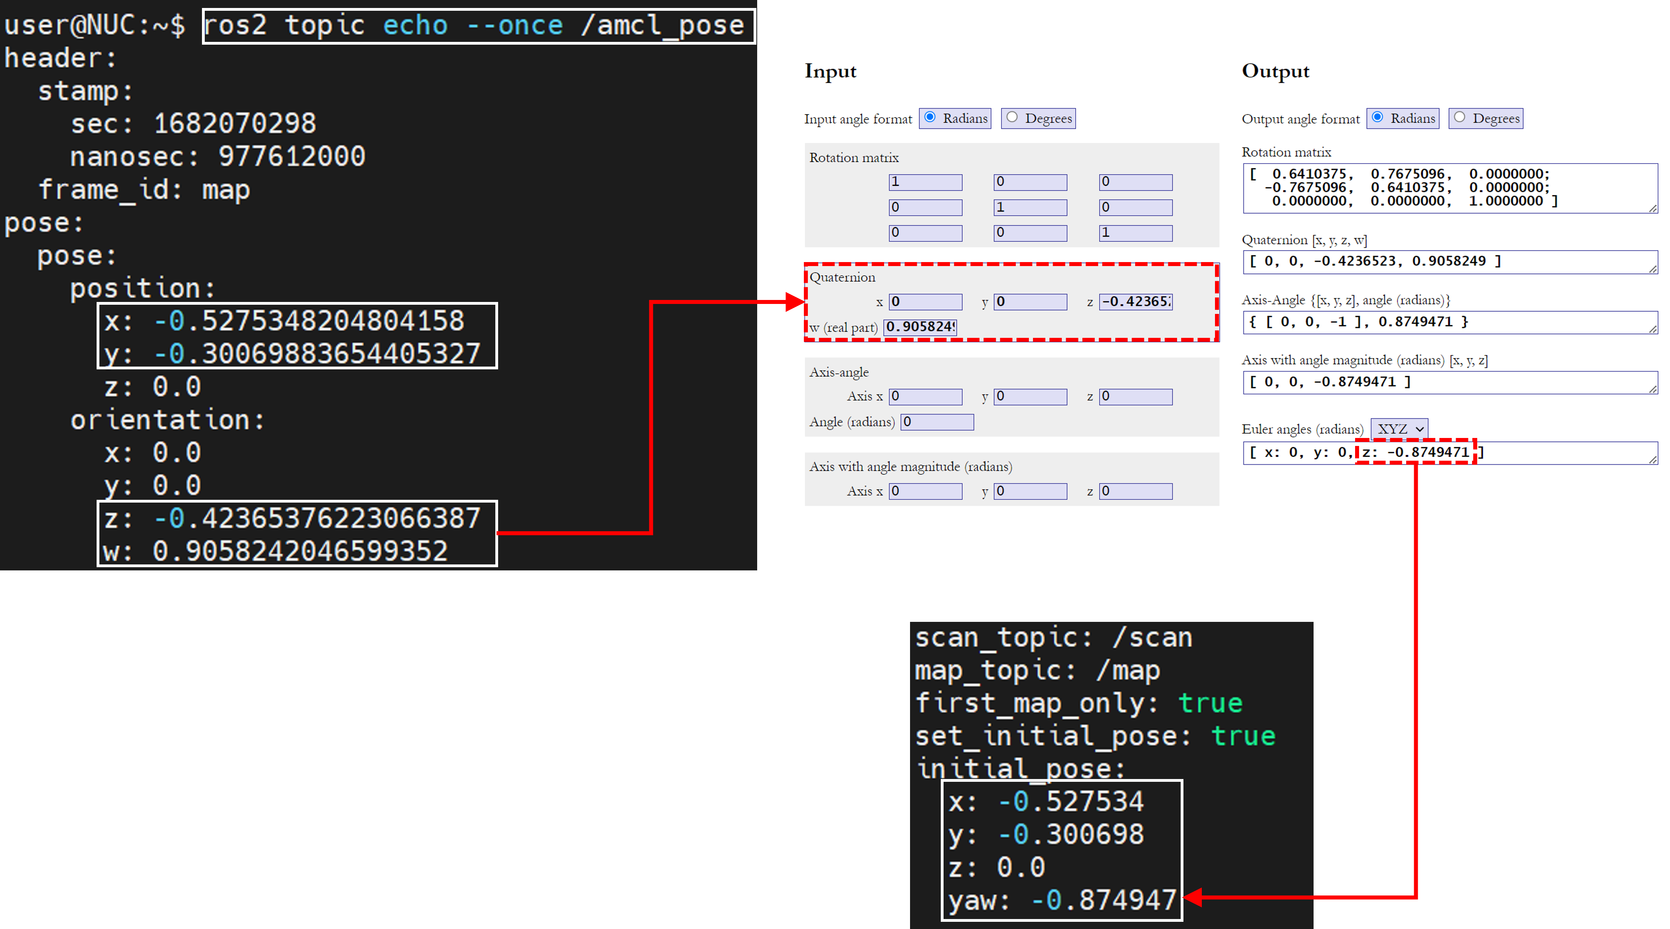1670x929 pixels.
Task: Click rotation matrix row 1 column 2 field
Action: [1030, 182]
